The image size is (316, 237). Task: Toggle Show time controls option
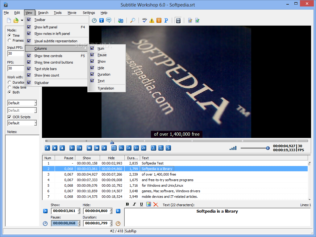click(57, 56)
